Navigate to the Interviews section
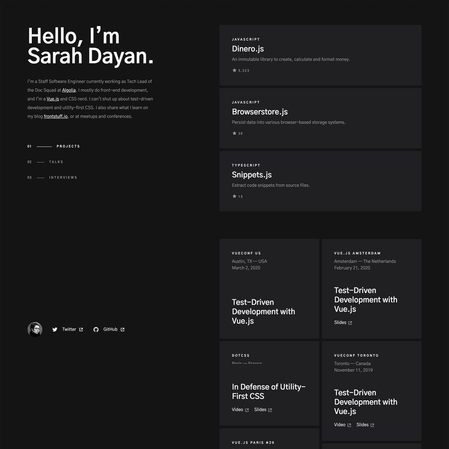 click(63, 178)
